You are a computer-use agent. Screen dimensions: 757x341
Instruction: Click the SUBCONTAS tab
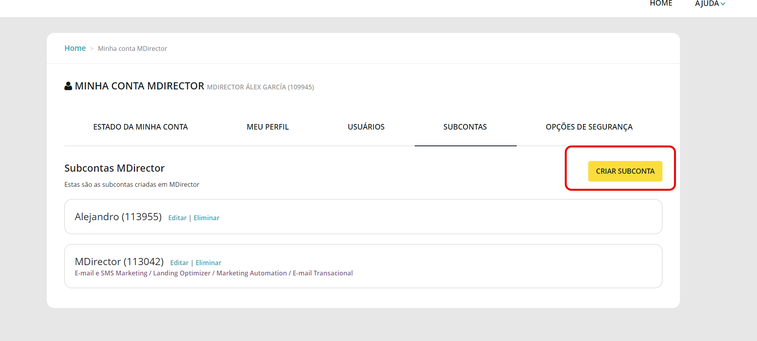(465, 127)
